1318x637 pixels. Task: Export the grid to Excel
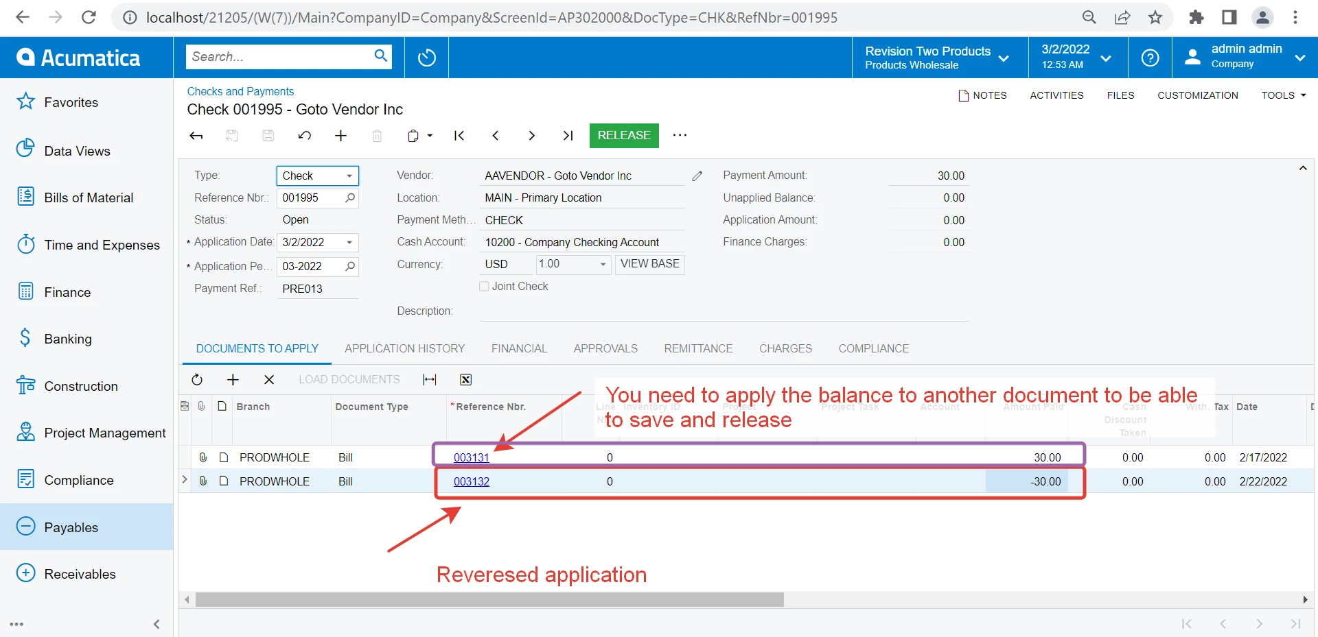(465, 379)
